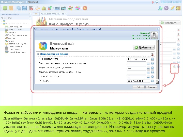Switch language with the British flag
This screenshot has width=183, height=137.
click(153, 2)
